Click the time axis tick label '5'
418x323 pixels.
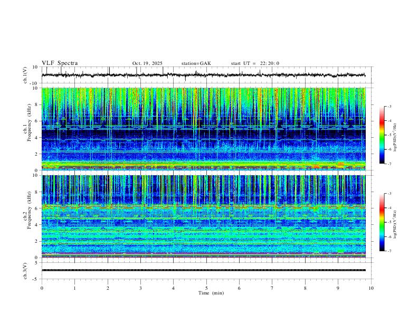coord(206,288)
